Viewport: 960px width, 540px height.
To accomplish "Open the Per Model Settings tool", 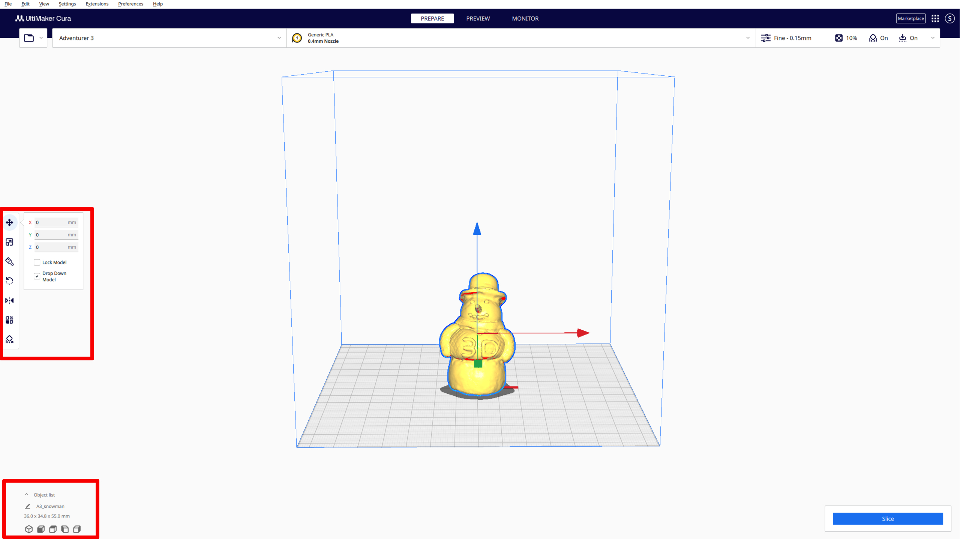I will coord(9,319).
